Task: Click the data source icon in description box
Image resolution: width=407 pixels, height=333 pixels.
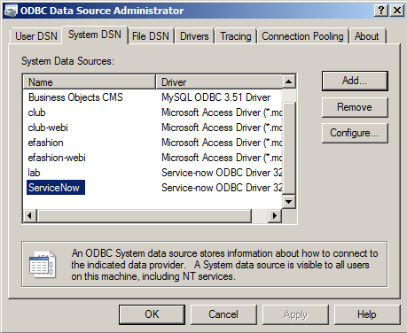Action: click(43, 265)
